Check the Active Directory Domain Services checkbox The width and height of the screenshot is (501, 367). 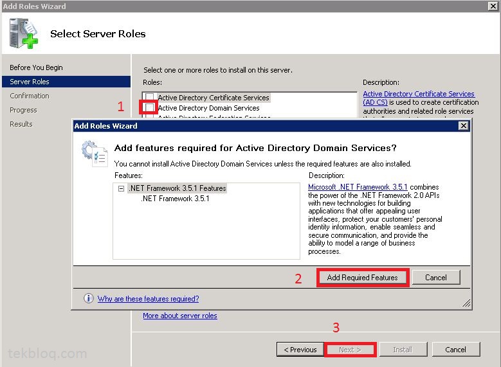click(149, 107)
